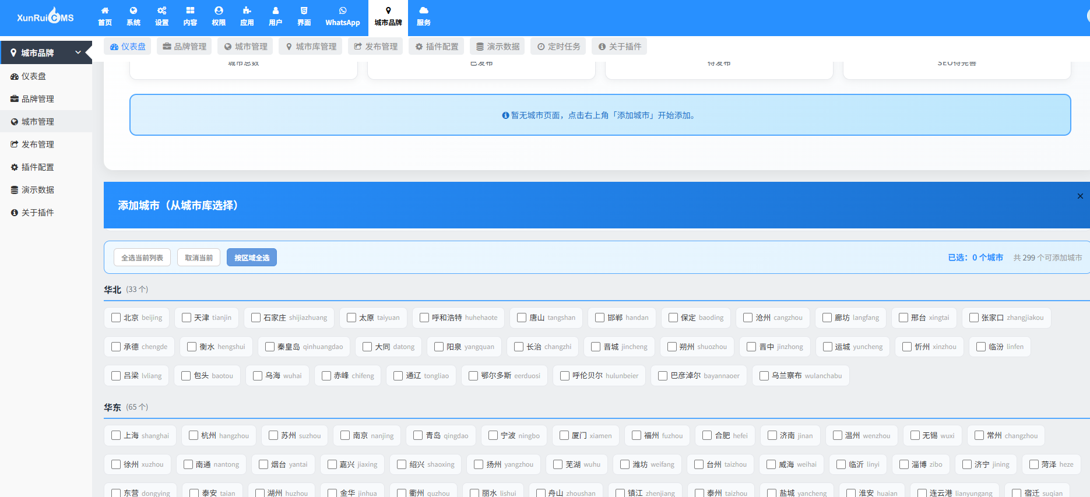Click the 按区域全选 button
The width and height of the screenshot is (1090, 497).
pyautogui.click(x=252, y=258)
